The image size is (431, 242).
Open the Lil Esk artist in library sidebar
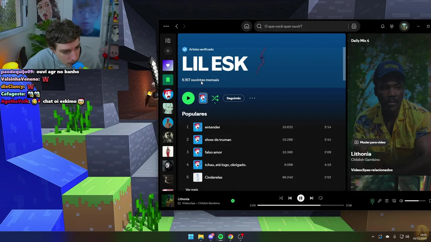pos(168,94)
